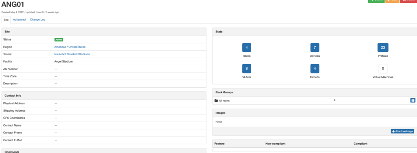This screenshot has width=417, height=153.
Task: Open the Change Log tab
Action: pyautogui.click(x=37, y=19)
